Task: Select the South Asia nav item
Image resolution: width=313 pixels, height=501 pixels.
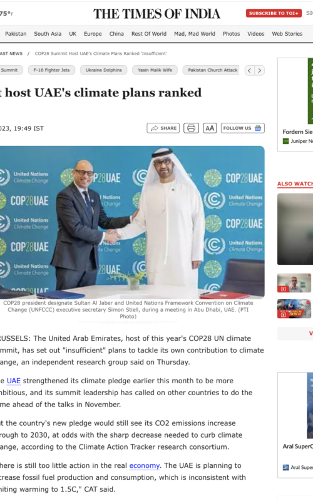Action: pos(48,34)
